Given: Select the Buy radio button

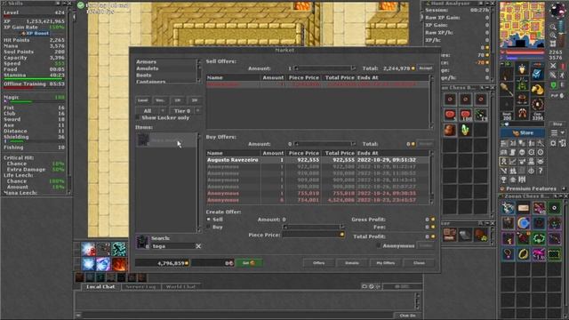Looking at the screenshot, I should (209, 227).
